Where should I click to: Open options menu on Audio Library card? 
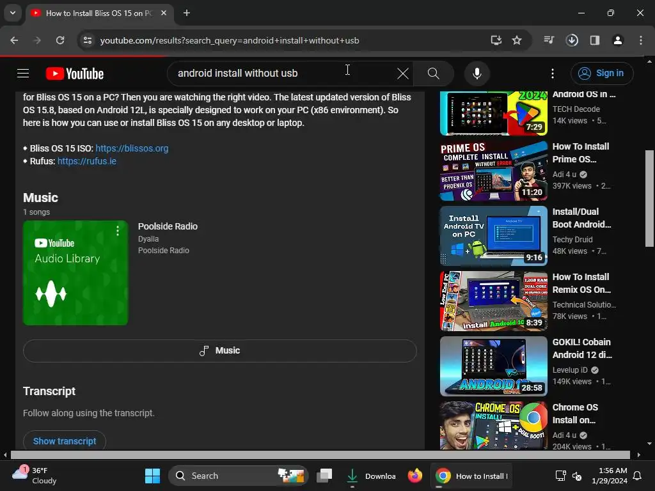click(x=118, y=231)
